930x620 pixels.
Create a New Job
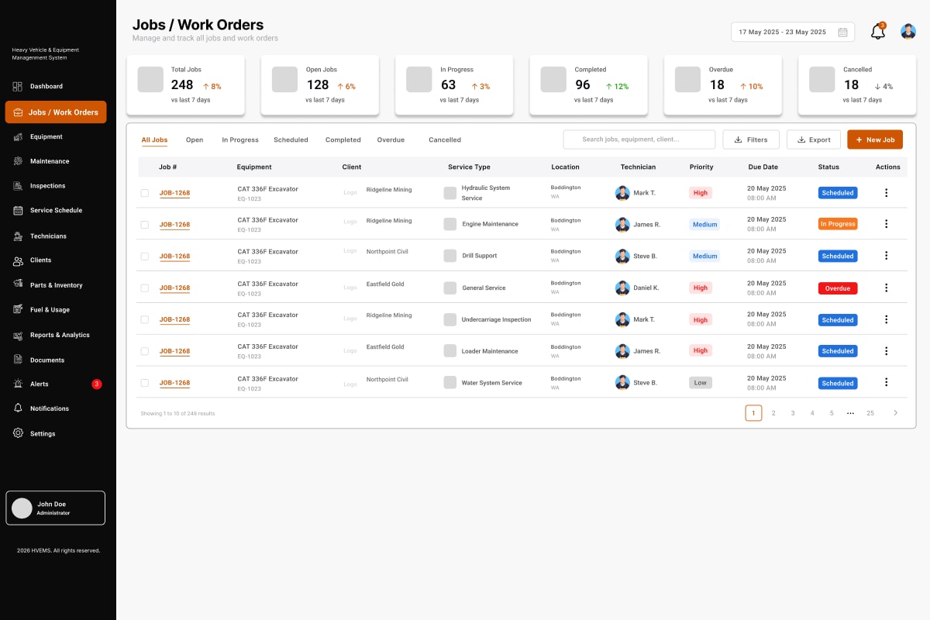[x=875, y=139]
